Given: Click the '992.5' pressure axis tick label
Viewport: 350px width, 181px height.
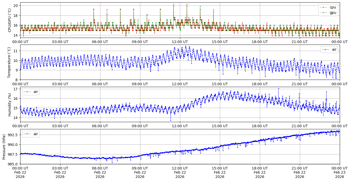Looking at the screenshot, I should click(x=12, y=135).
